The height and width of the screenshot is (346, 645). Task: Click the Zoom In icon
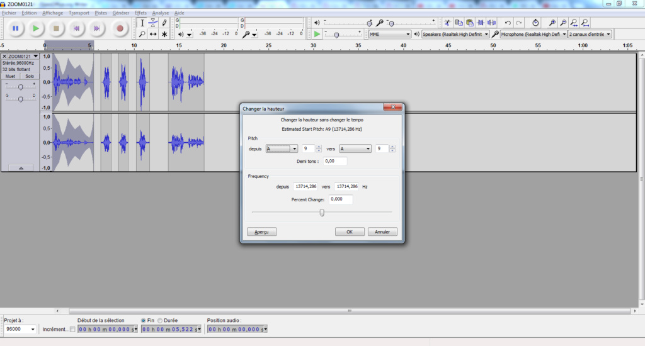point(552,23)
